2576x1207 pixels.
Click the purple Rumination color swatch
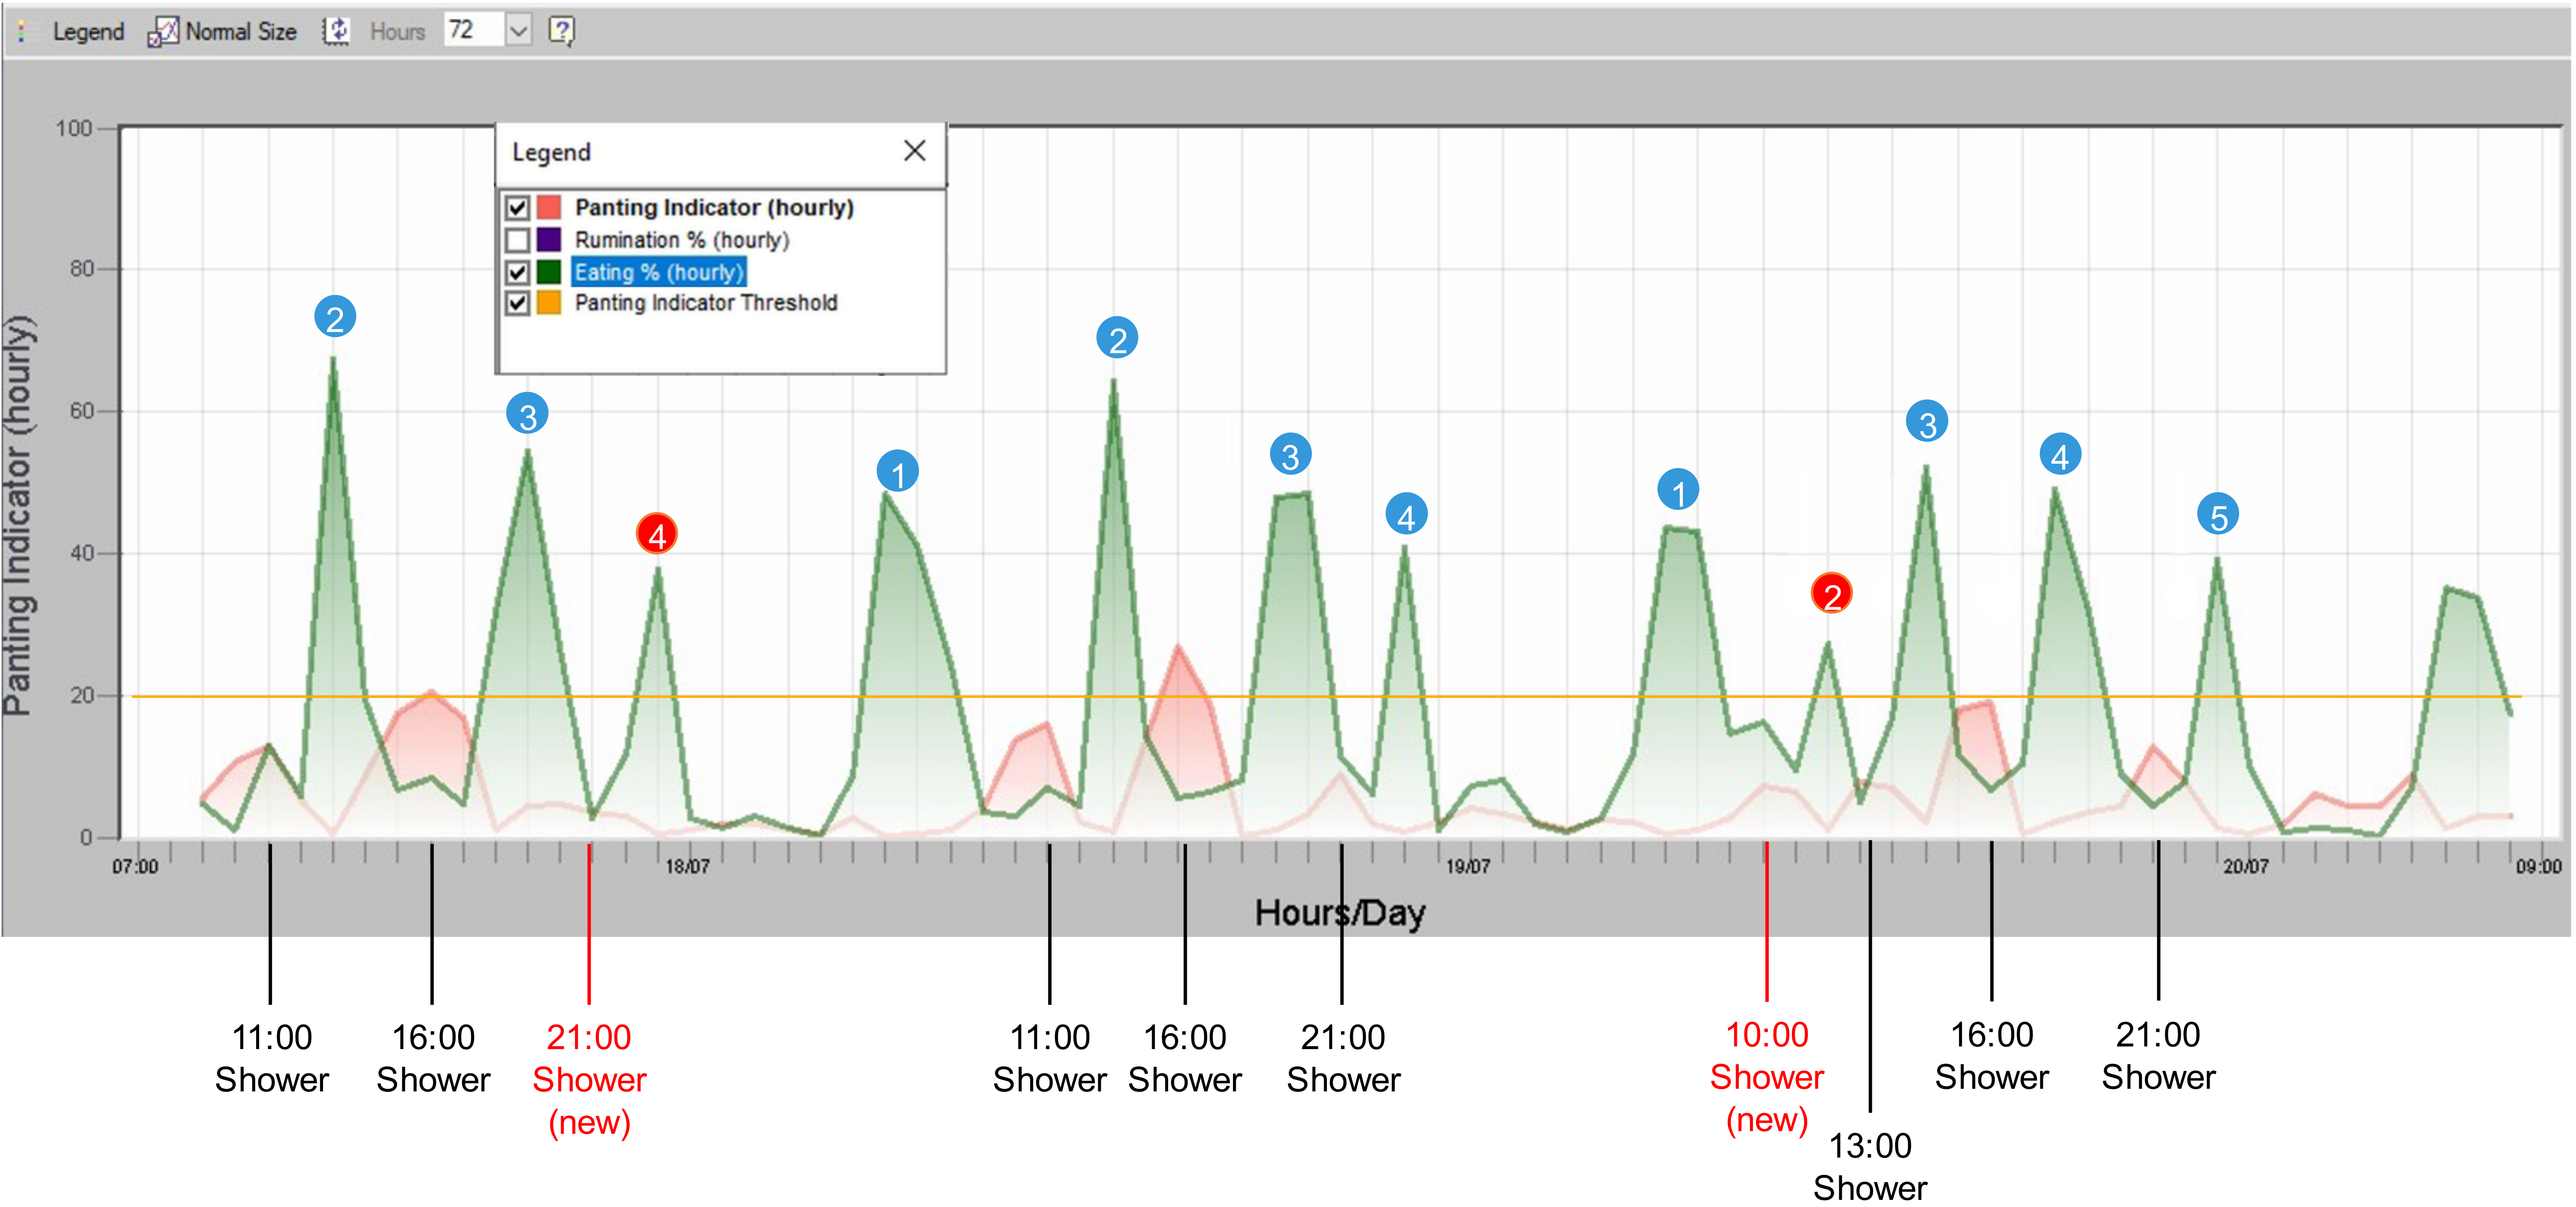point(549,240)
